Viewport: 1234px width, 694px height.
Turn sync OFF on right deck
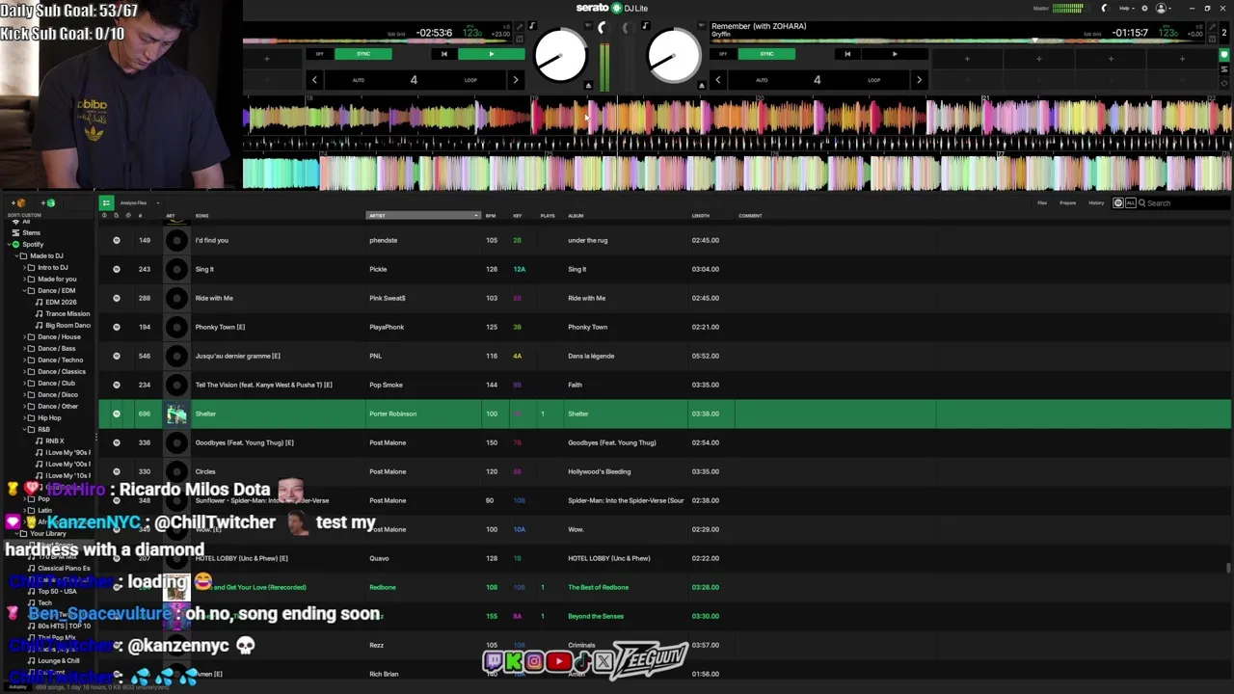click(x=723, y=54)
